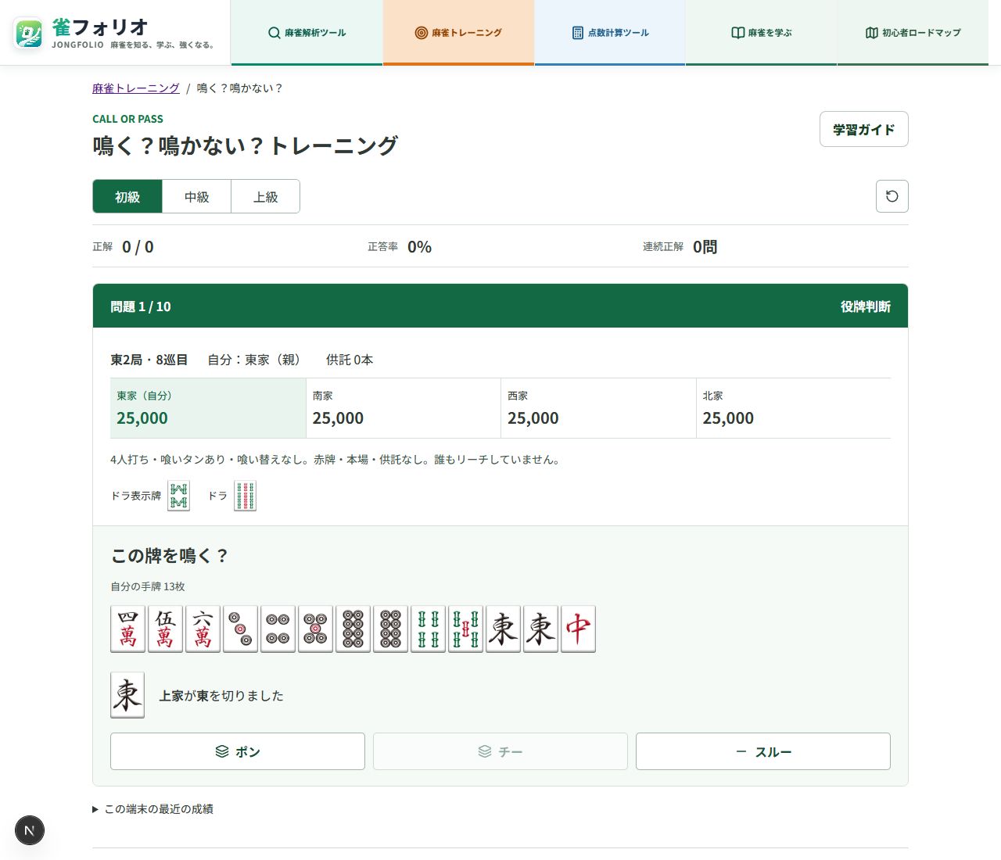Click the 問題 1 / 10 header text
Screen dimensions: 1001x860
coord(141,306)
